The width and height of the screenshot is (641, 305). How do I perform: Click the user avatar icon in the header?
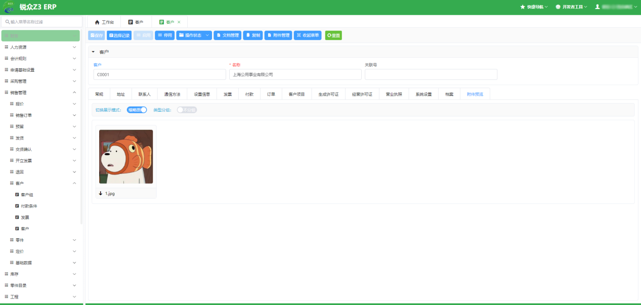coord(597,7)
